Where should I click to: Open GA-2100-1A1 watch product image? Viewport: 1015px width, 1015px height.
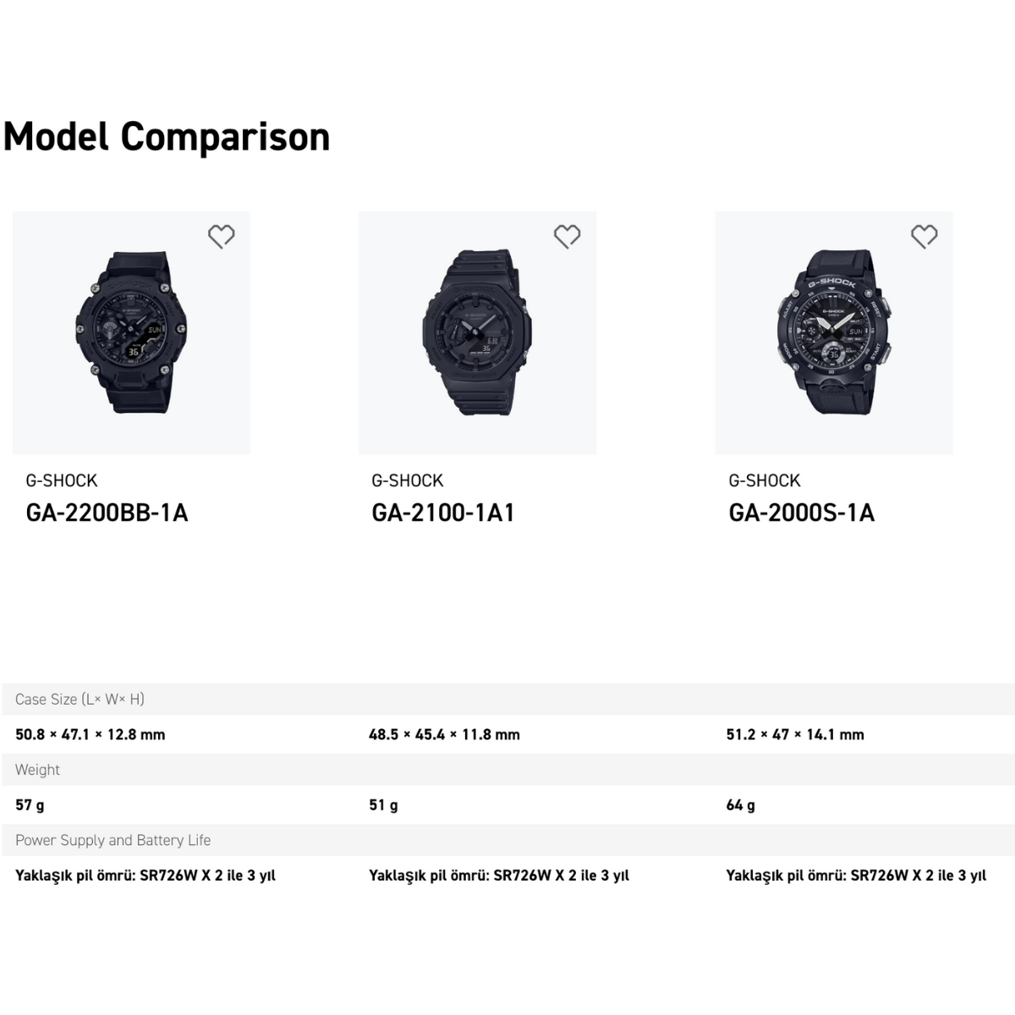477,332
